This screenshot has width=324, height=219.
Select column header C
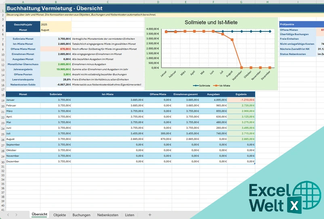[x=107, y=2]
